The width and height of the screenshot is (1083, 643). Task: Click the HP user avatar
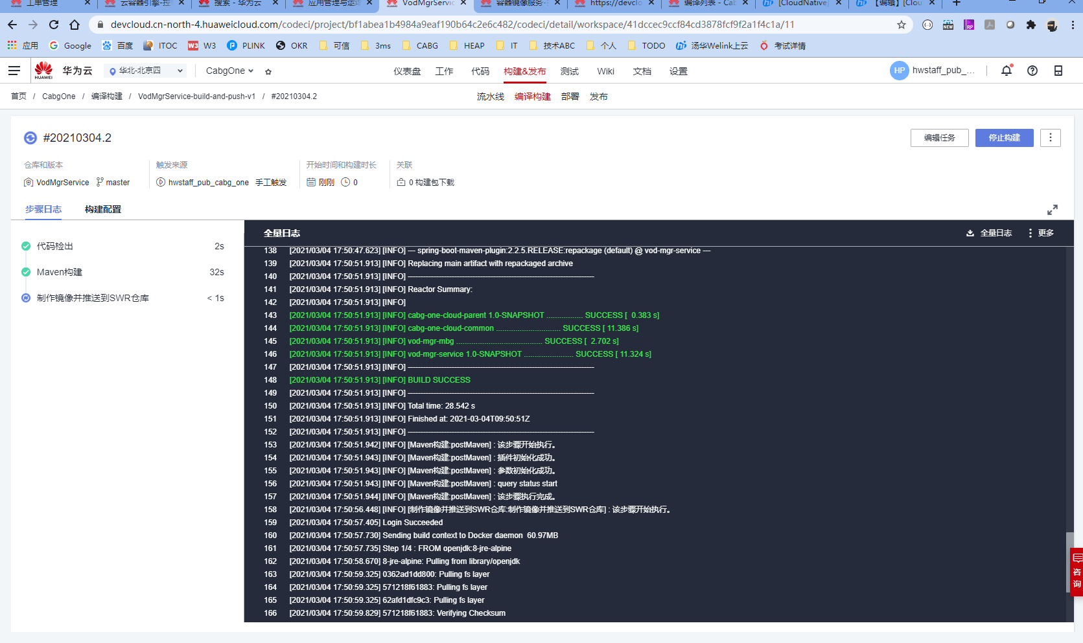coord(900,71)
